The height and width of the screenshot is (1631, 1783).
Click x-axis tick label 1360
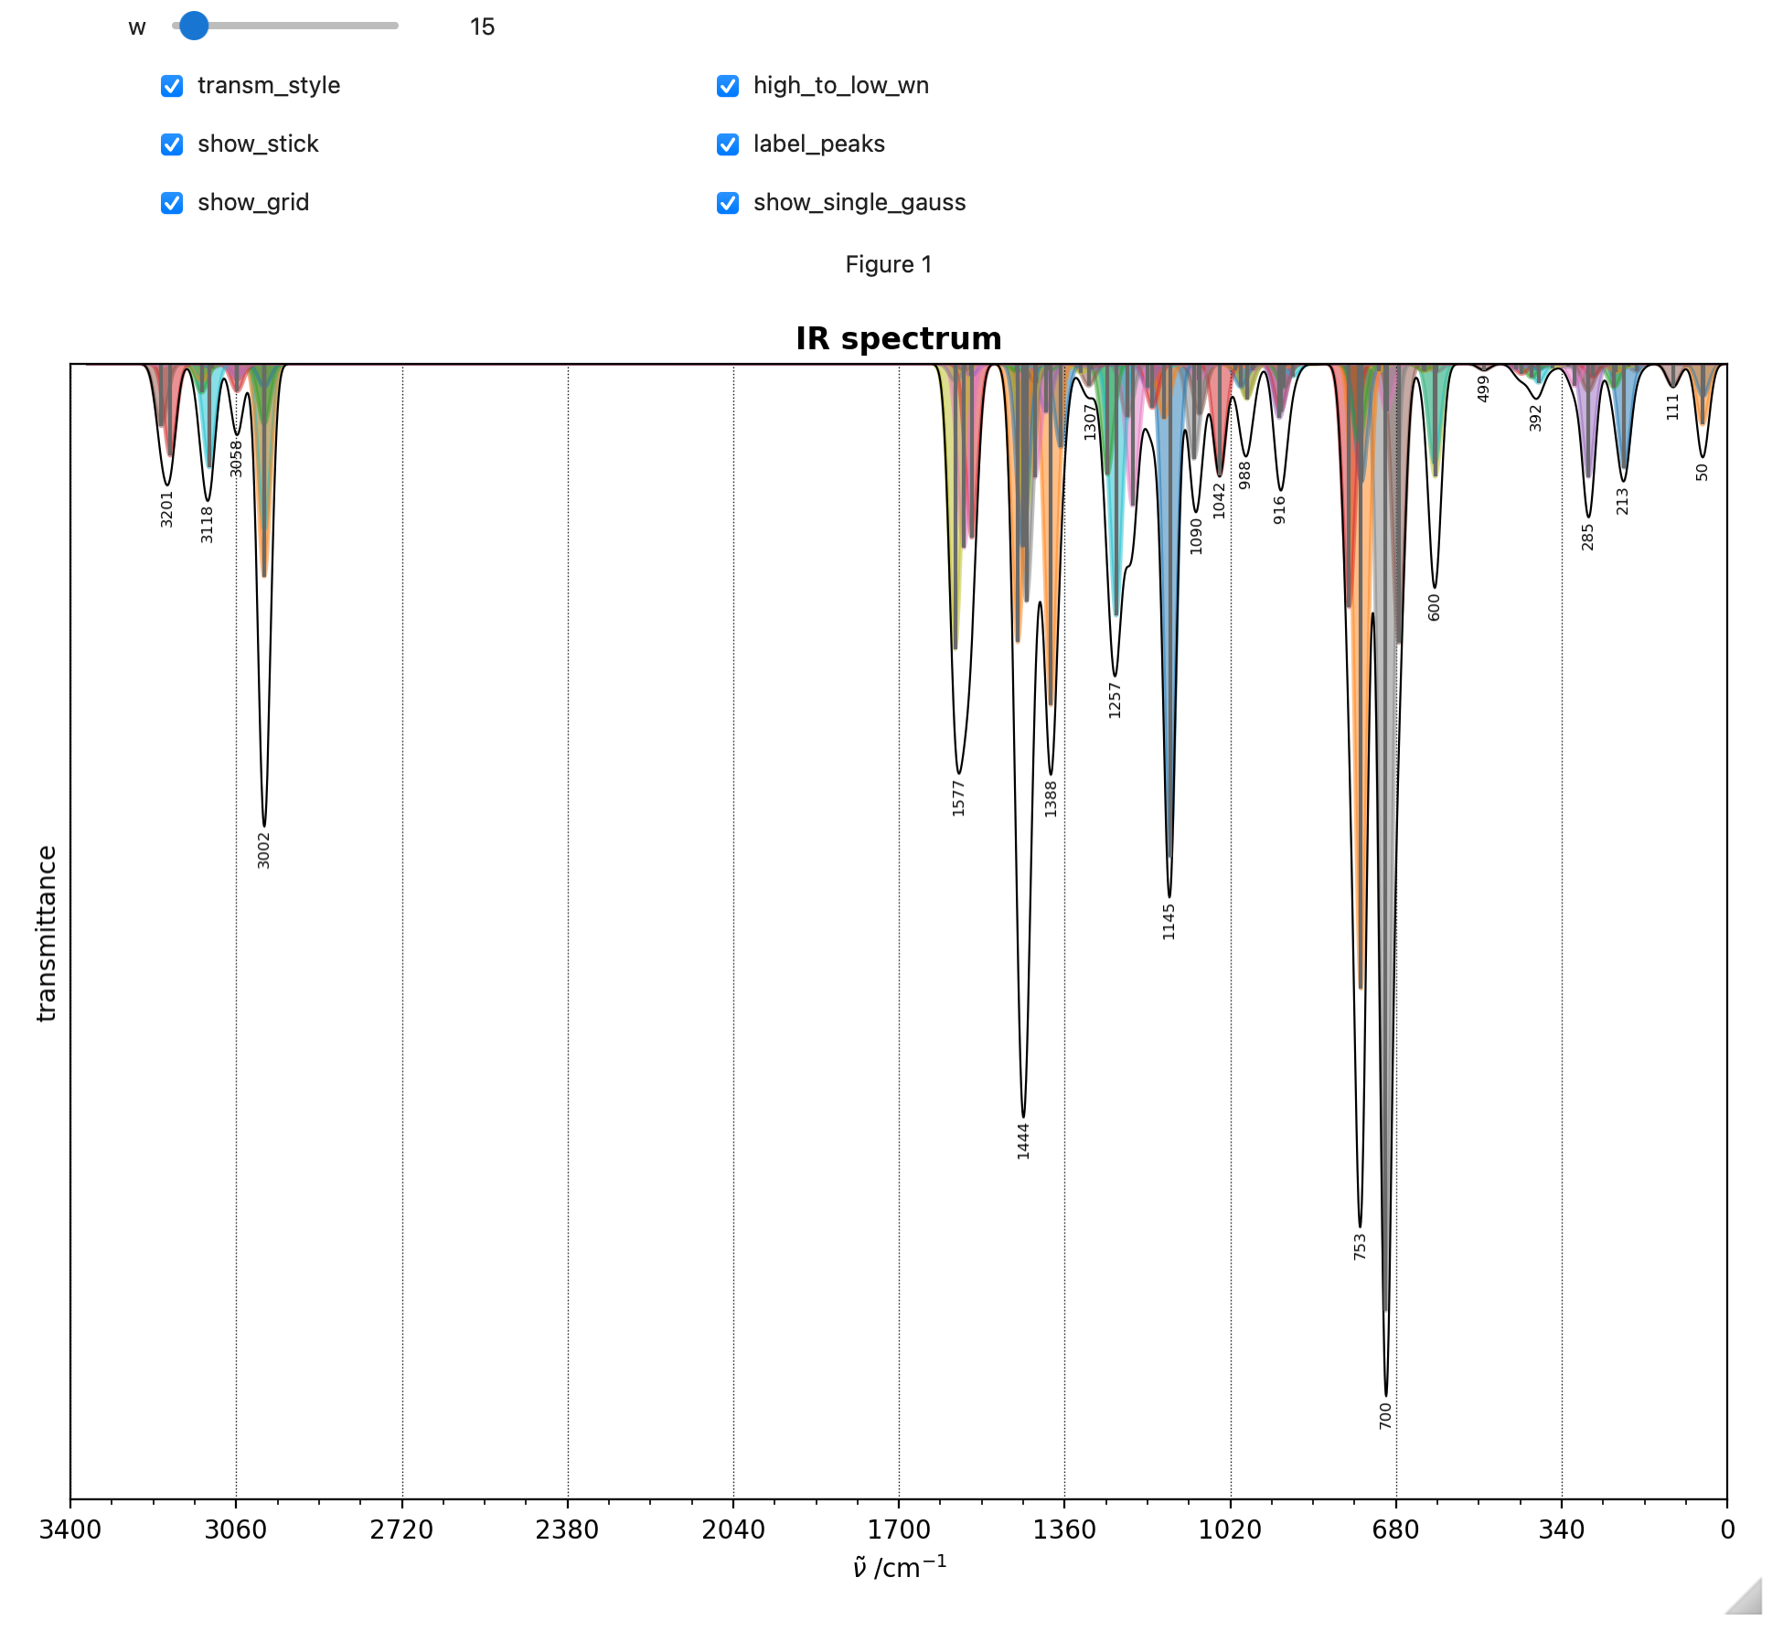[1064, 1530]
